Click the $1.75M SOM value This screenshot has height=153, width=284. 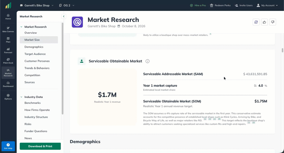tap(261, 101)
